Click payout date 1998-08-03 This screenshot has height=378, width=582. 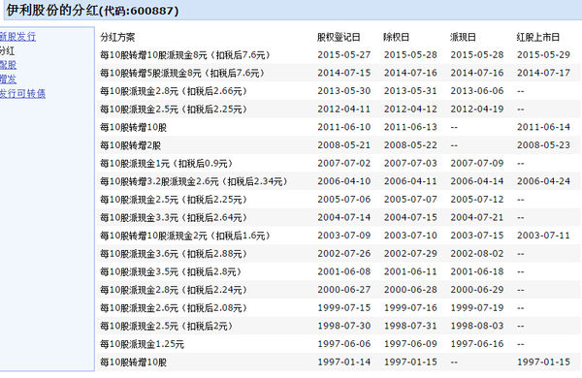pos(477,326)
